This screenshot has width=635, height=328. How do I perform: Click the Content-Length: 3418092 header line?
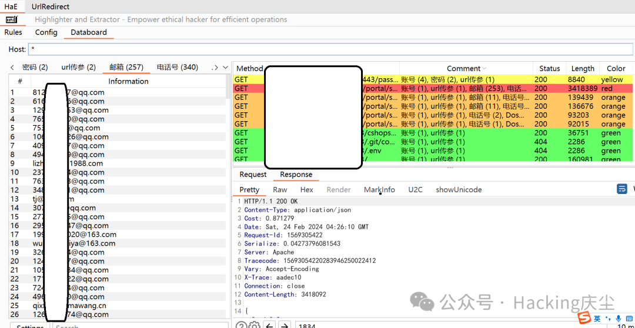[x=285, y=294]
